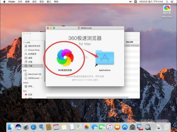The width and height of the screenshot is (177, 132).
Task: Eject the 360Browser volume in sidebar
Action: 42,78
